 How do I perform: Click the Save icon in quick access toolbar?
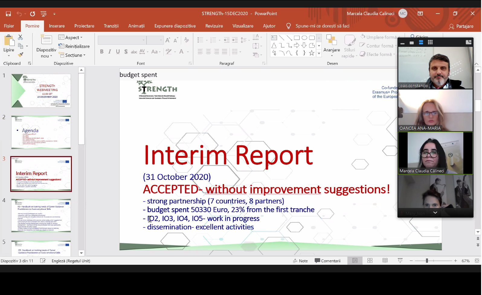(8, 14)
